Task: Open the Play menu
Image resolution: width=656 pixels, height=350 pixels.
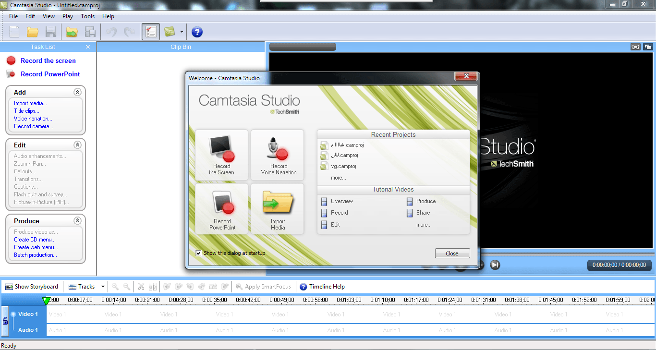Action: coord(68,16)
